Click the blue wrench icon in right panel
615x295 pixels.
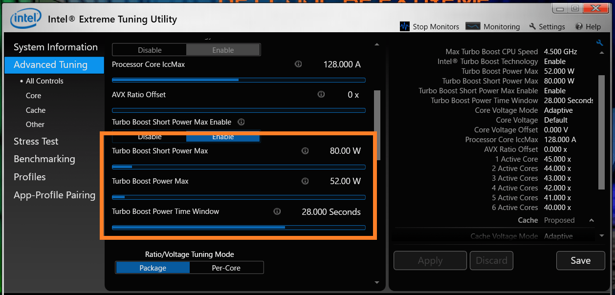[x=600, y=42]
